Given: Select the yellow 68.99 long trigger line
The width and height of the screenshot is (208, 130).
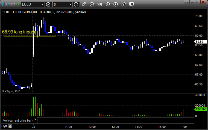Looking at the screenshot, I should (30, 36).
